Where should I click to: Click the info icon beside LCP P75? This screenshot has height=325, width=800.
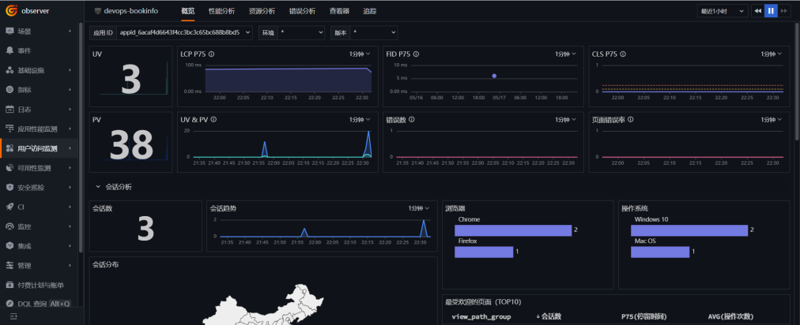[211, 54]
